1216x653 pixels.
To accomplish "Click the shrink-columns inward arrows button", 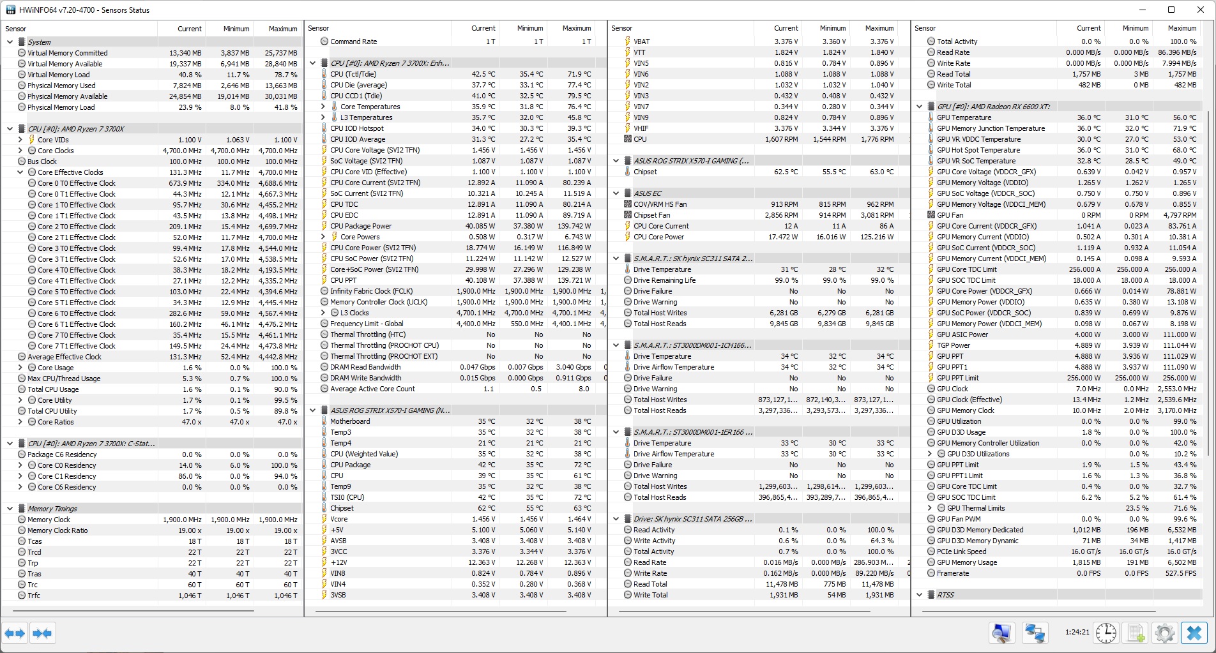I will (42, 633).
